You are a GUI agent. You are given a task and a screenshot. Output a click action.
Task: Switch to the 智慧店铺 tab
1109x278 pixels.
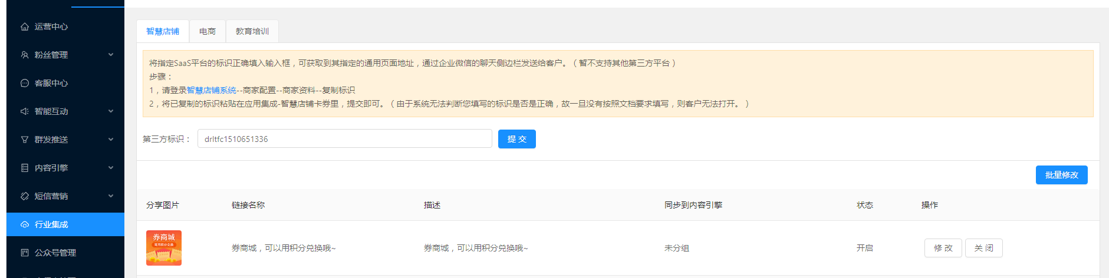[163, 31]
